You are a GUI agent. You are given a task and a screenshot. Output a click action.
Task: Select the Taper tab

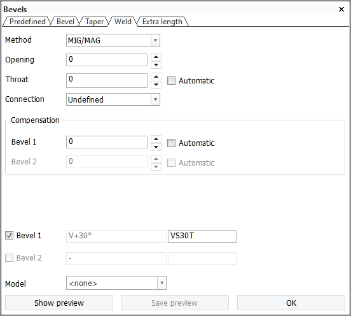click(x=95, y=22)
